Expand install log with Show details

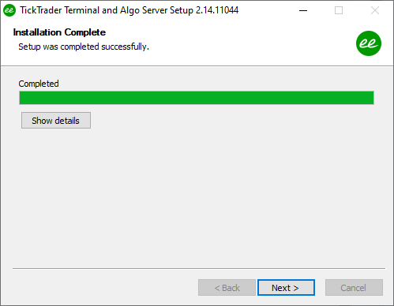tap(56, 121)
